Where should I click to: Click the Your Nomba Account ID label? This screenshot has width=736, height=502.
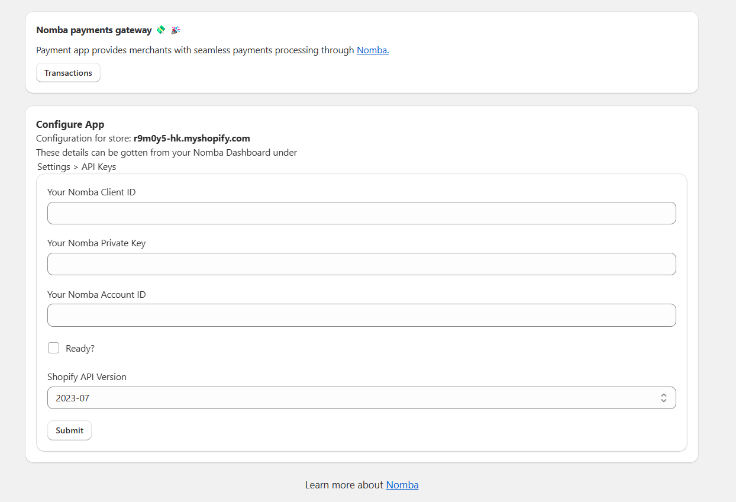96,294
